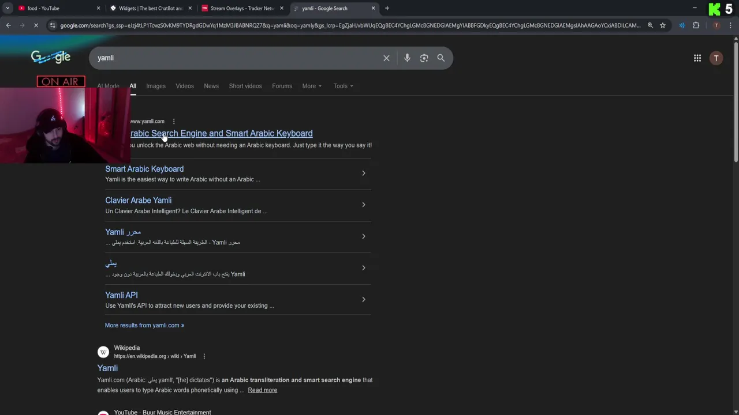Screen dimensions: 739x415
Task: Click the Kick logo overlay
Action: [x=715, y=9]
